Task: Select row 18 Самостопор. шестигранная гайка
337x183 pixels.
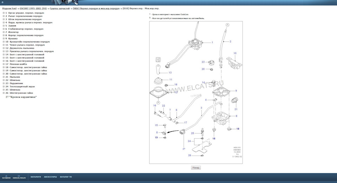Action: (x=26, y=67)
